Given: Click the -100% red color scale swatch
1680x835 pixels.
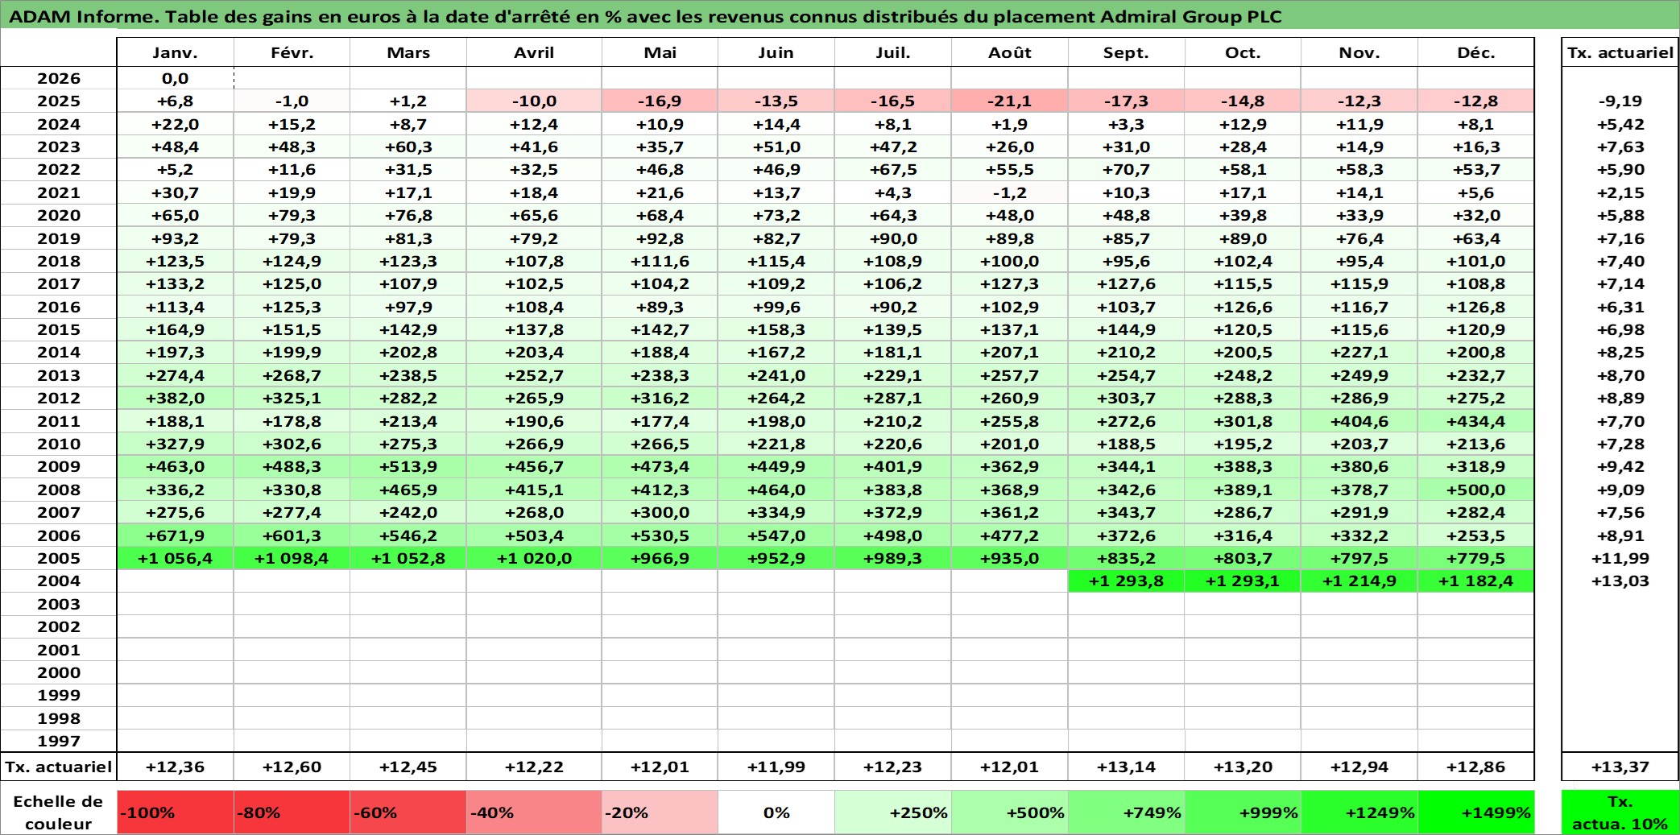Looking at the screenshot, I should (175, 812).
